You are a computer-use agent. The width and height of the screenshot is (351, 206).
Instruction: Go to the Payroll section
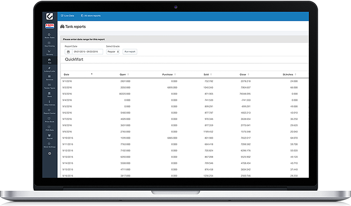[49, 136]
